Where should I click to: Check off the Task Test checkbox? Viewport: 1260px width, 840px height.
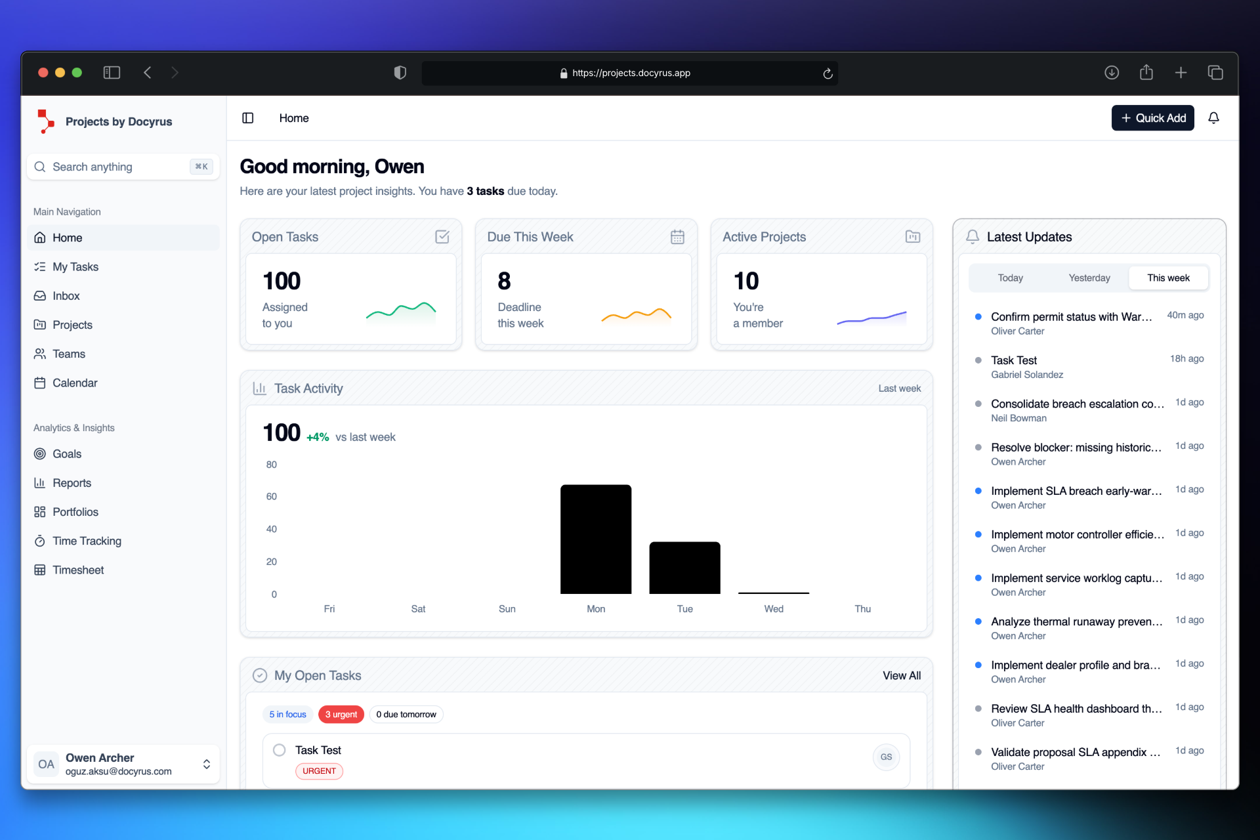coord(279,749)
